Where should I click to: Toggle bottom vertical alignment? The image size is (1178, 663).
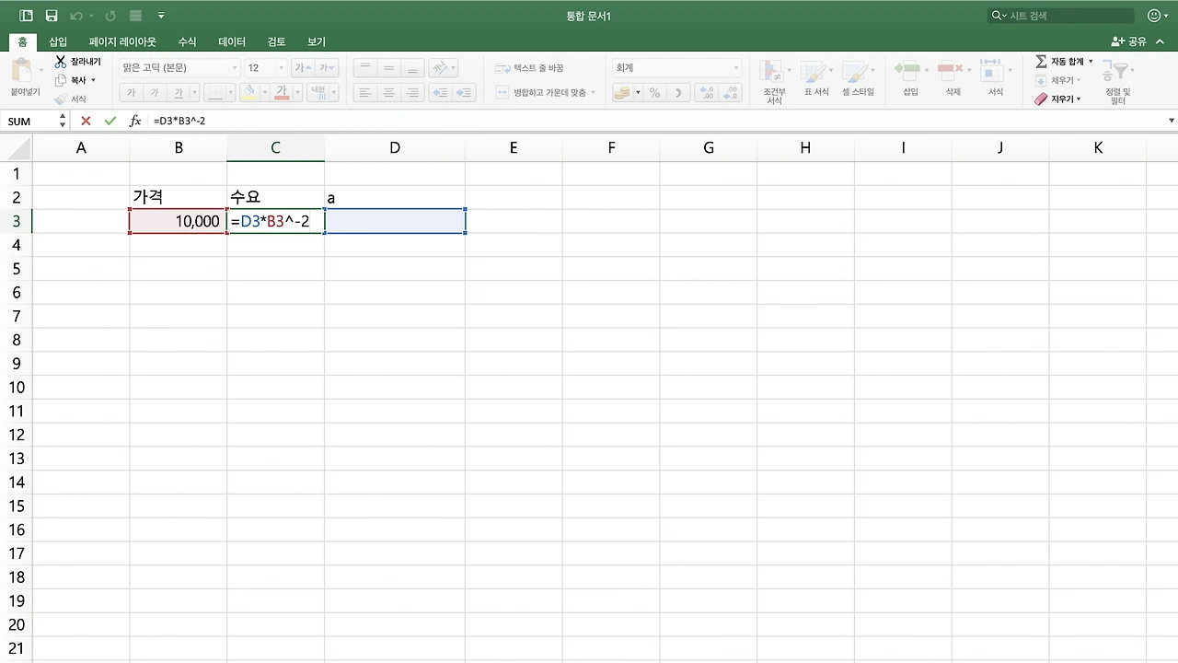413,68
